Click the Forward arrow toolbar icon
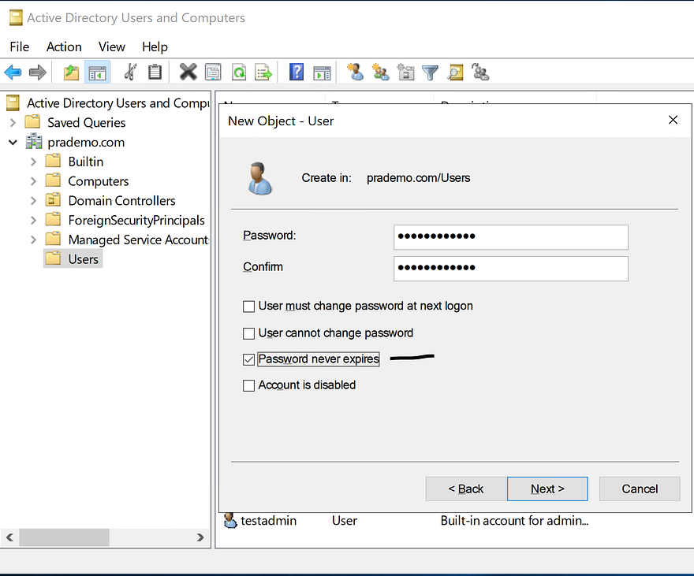This screenshot has height=576, width=694. click(x=38, y=72)
